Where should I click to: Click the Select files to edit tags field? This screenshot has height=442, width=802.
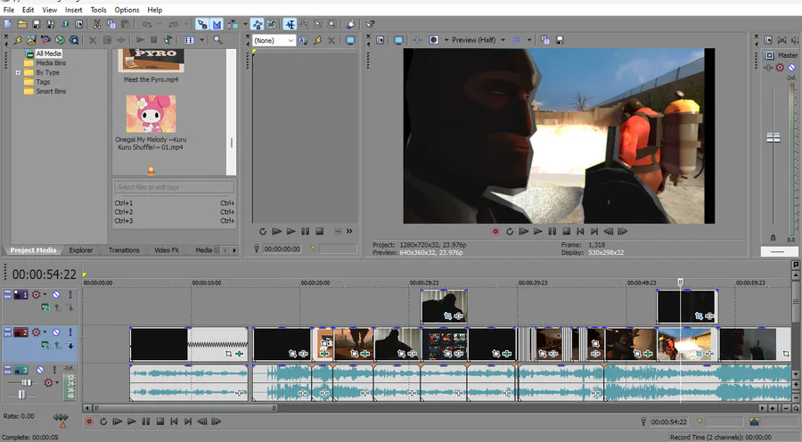tap(174, 187)
